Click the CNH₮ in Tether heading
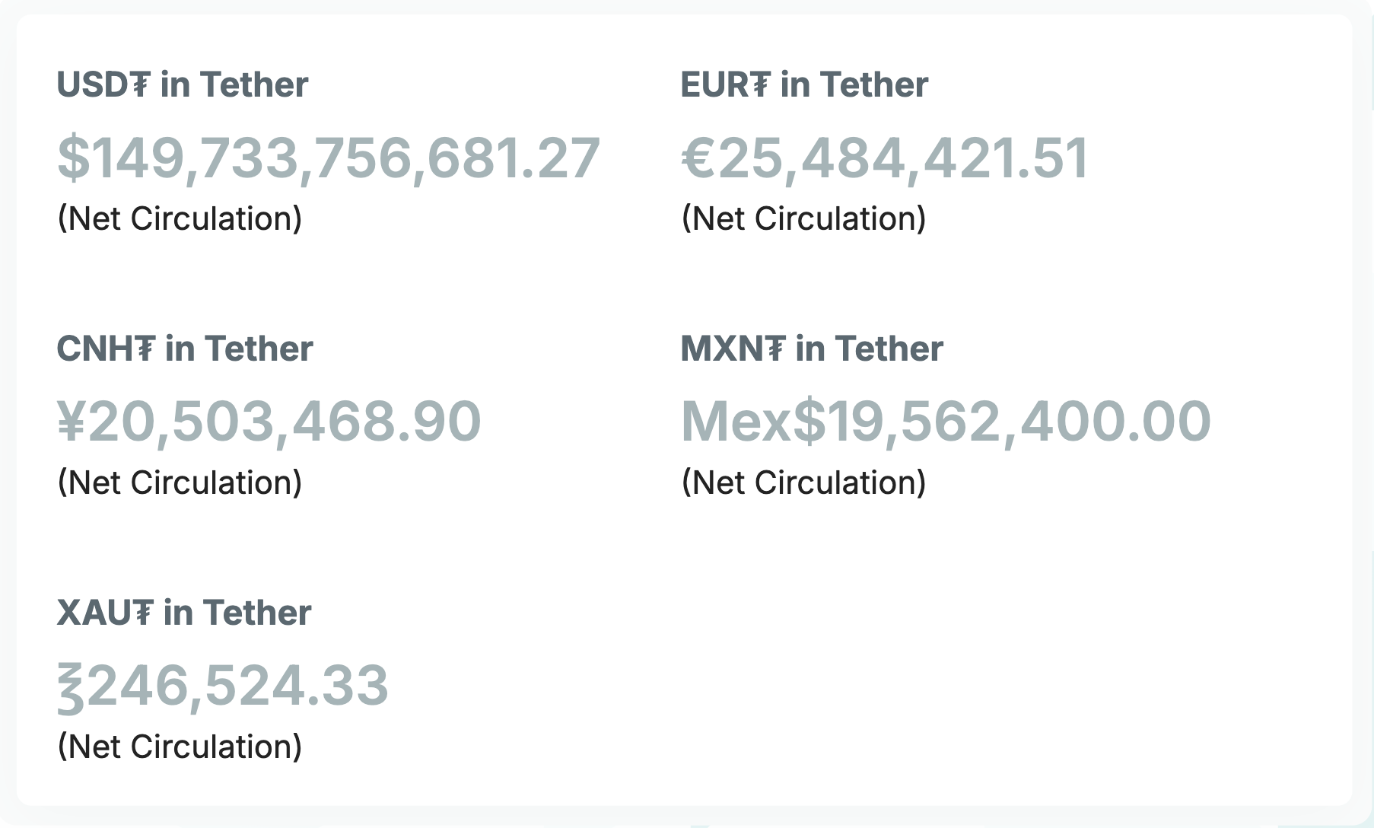Screen dimensions: 1374x828 click(185, 349)
